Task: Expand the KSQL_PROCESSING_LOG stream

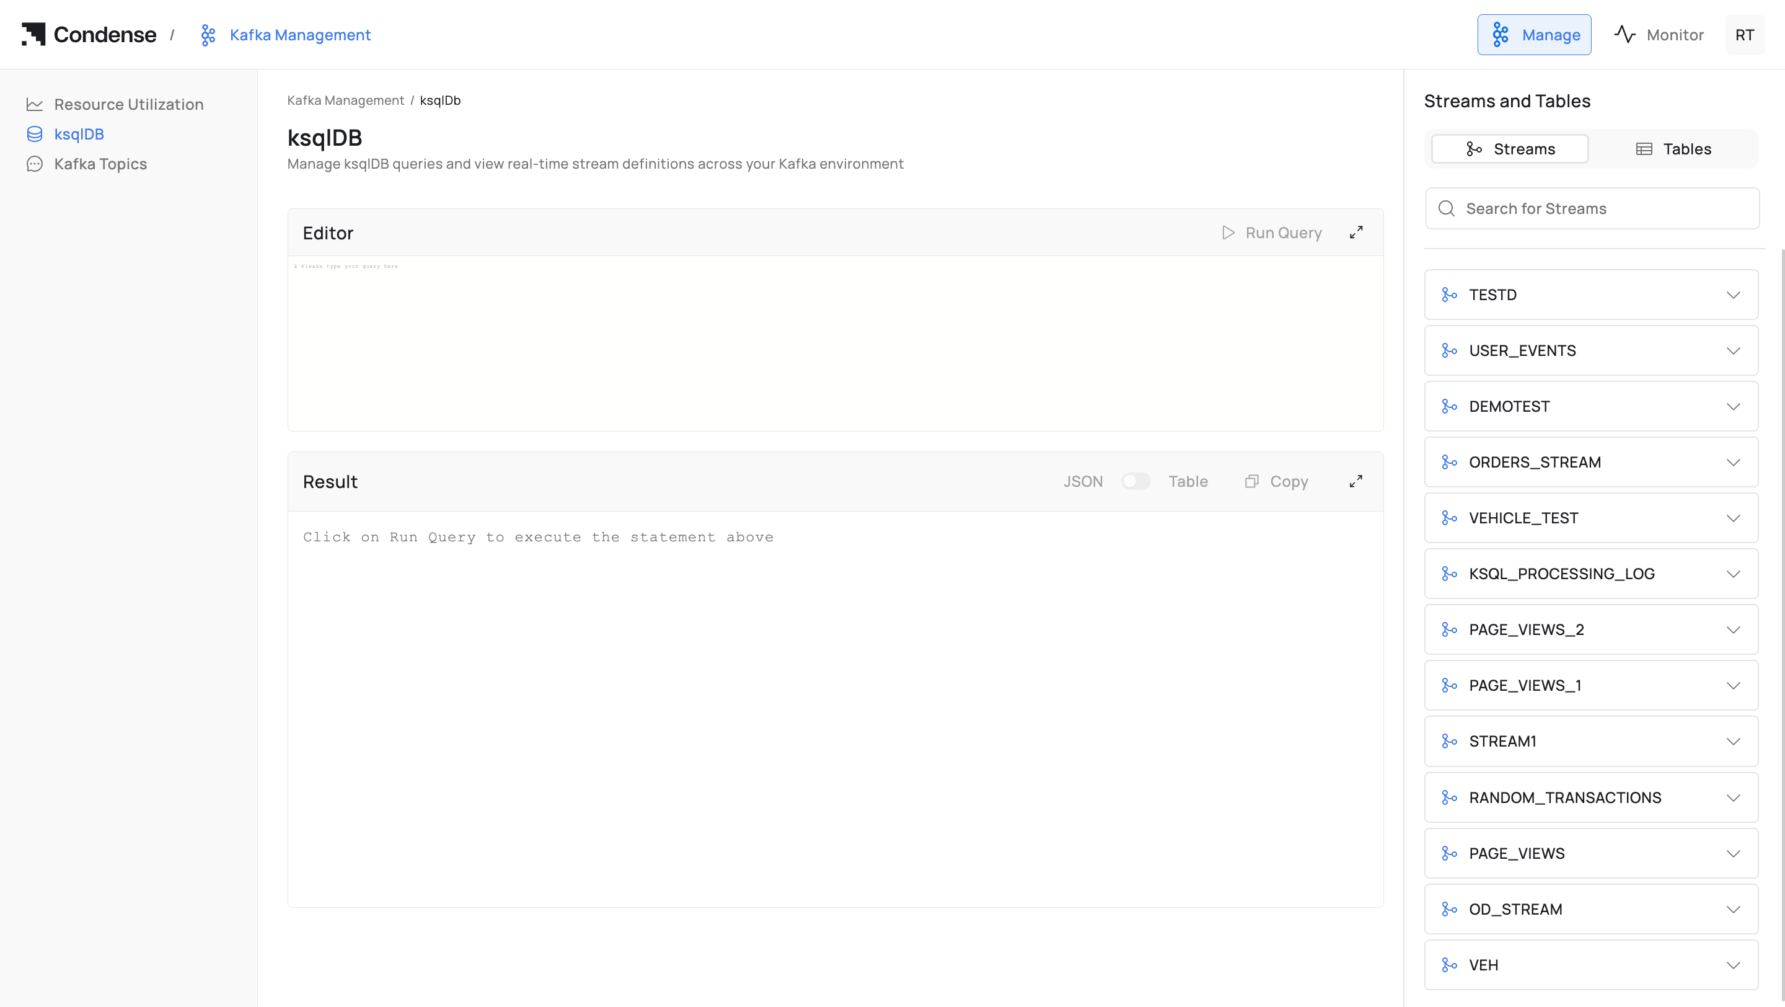Action: (1733, 574)
